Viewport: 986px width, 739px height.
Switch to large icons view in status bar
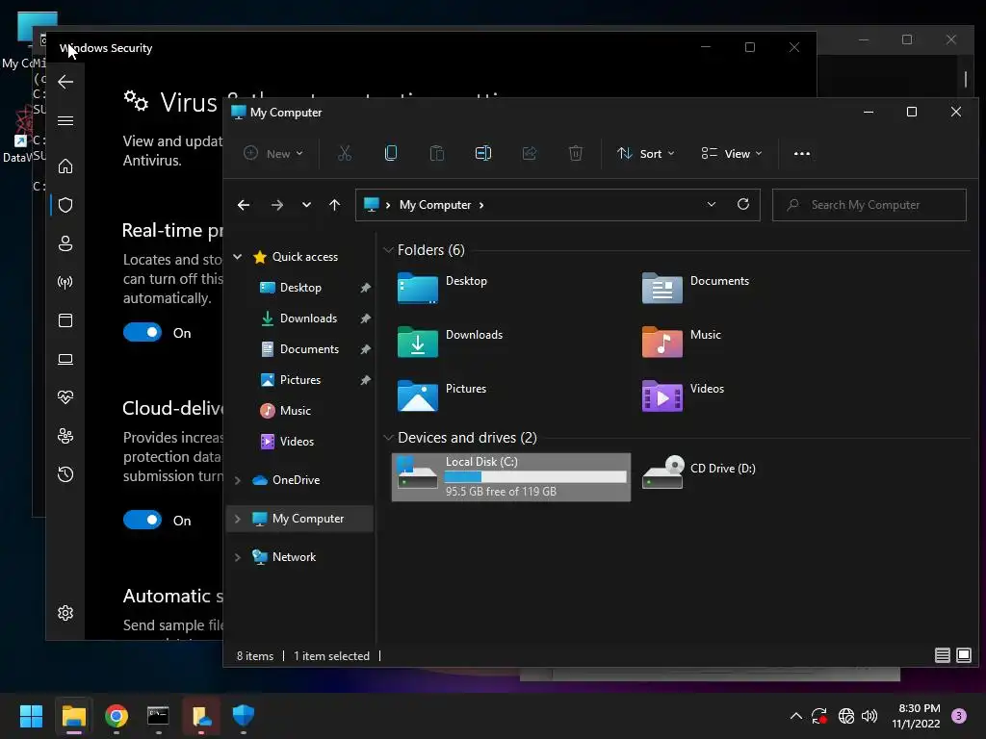coord(963,655)
